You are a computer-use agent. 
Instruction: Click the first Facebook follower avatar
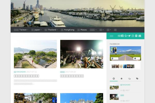click(x=113, y=66)
